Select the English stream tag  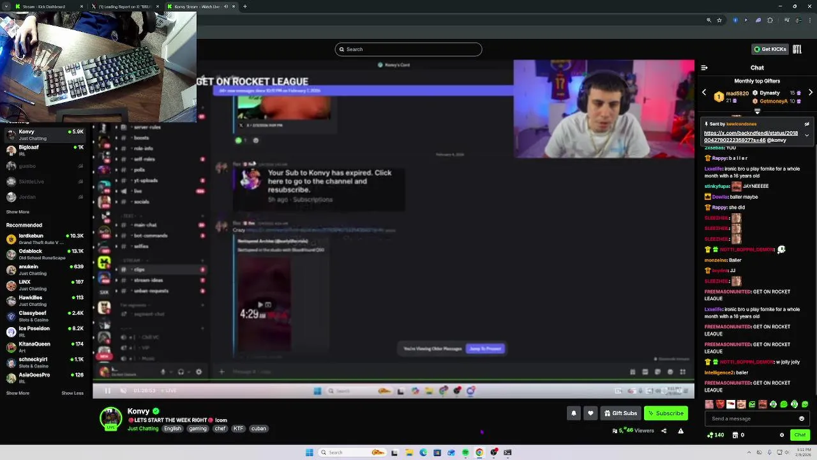coord(172,429)
